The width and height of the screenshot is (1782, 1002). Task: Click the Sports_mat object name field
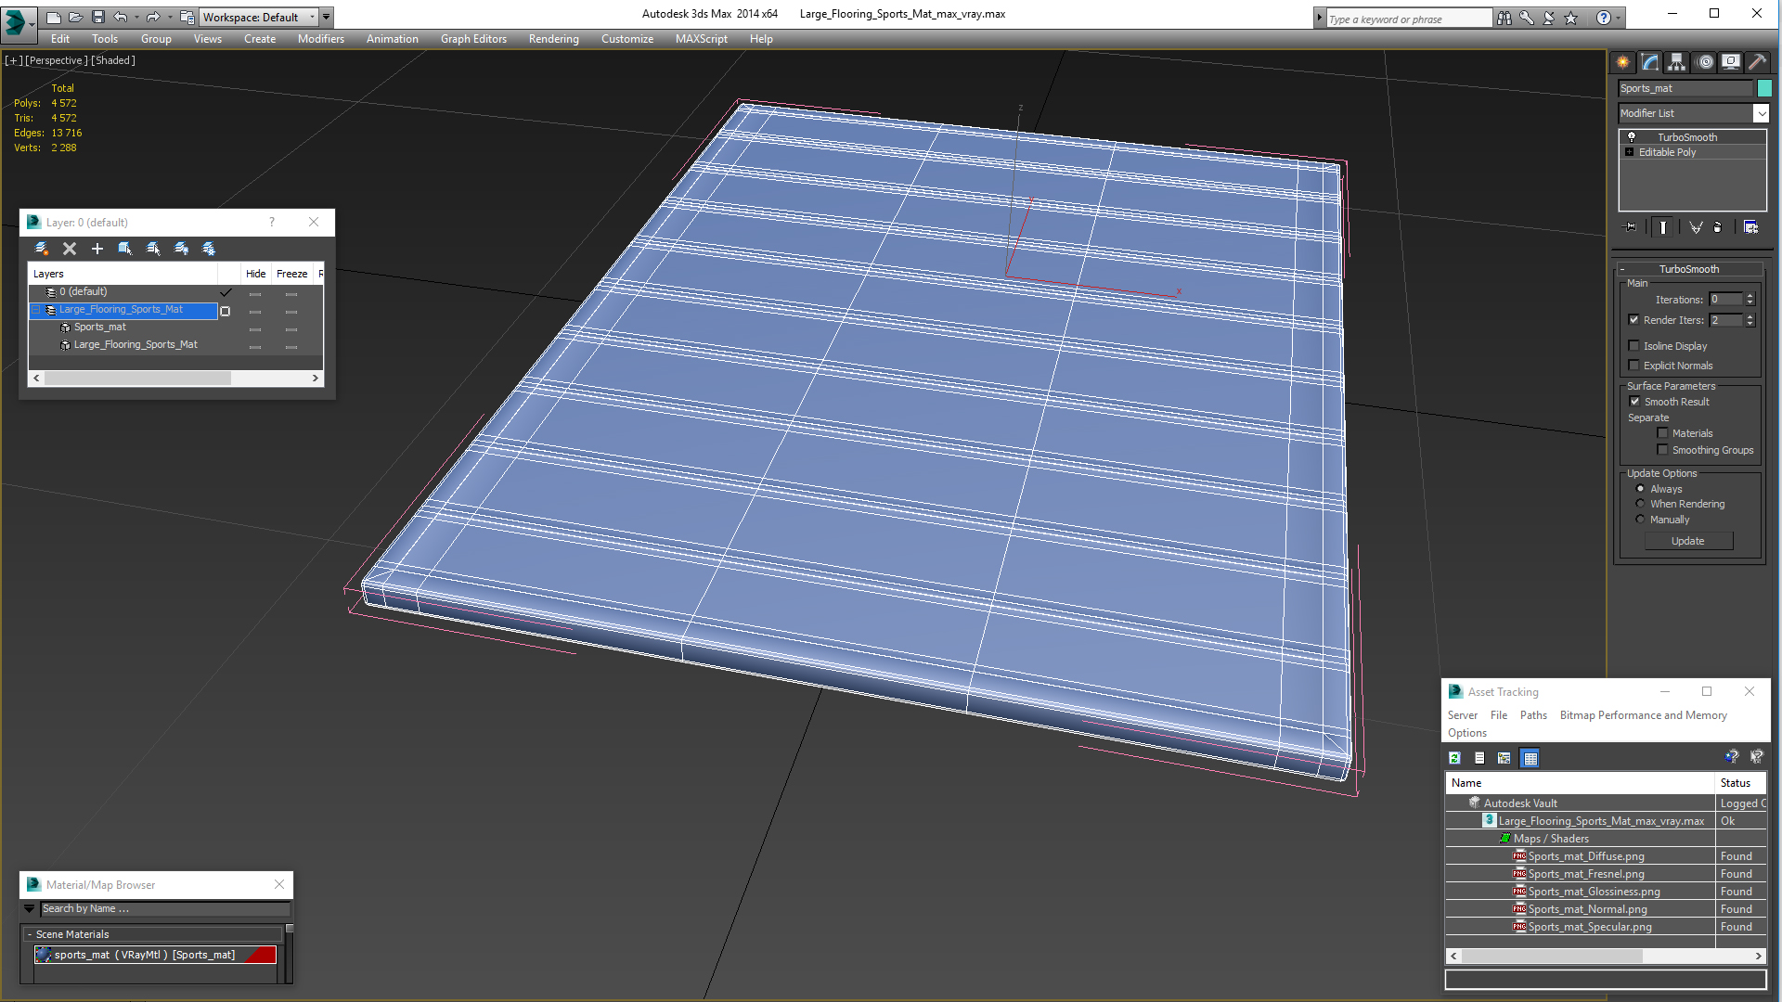pyautogui.click(x=1685, y=88)
